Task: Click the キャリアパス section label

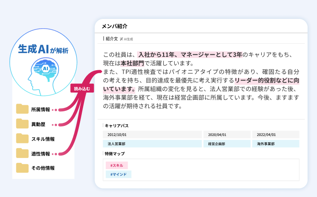Action: (117, 125)
